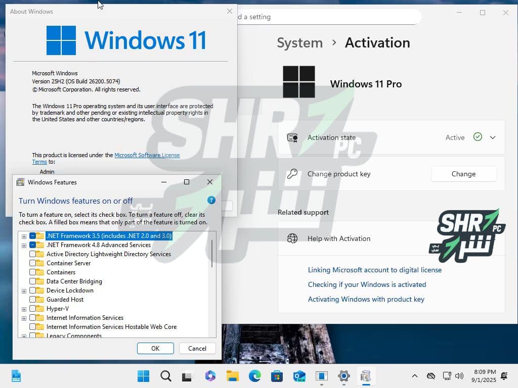Select Guarded Host feature label

[x=65, y=299]
